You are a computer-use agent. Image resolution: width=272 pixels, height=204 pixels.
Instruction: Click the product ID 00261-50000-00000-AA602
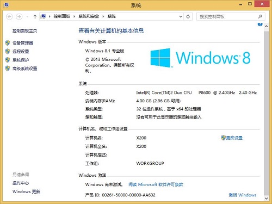[129, 195]
